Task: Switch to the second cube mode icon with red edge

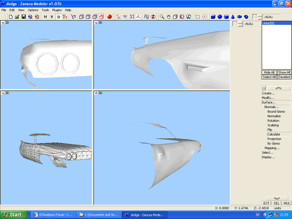Action: (x=88, y=17)
